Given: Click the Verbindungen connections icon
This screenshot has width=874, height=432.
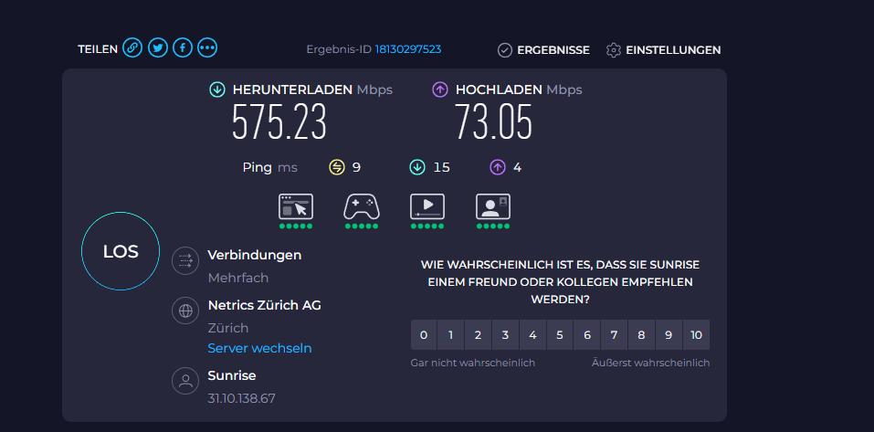Looking at the screenshot, I should (x=185, y=260).
